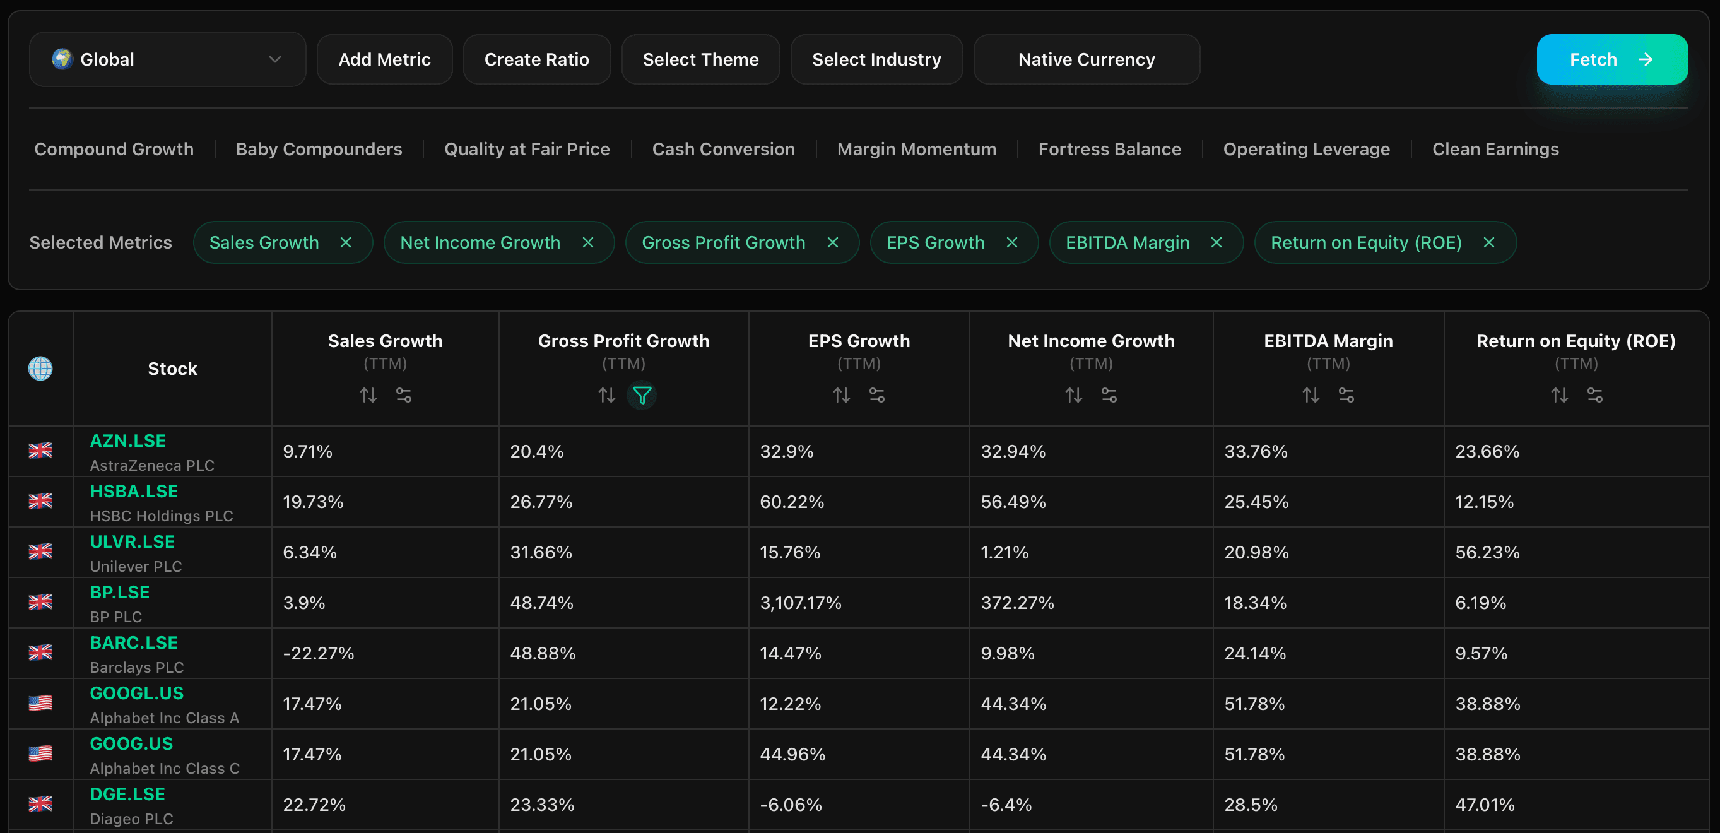This screenshot has width=1720, height=833.
Task: Sort by EBITDA Margin column
Action: click(x=1311, y=396)
